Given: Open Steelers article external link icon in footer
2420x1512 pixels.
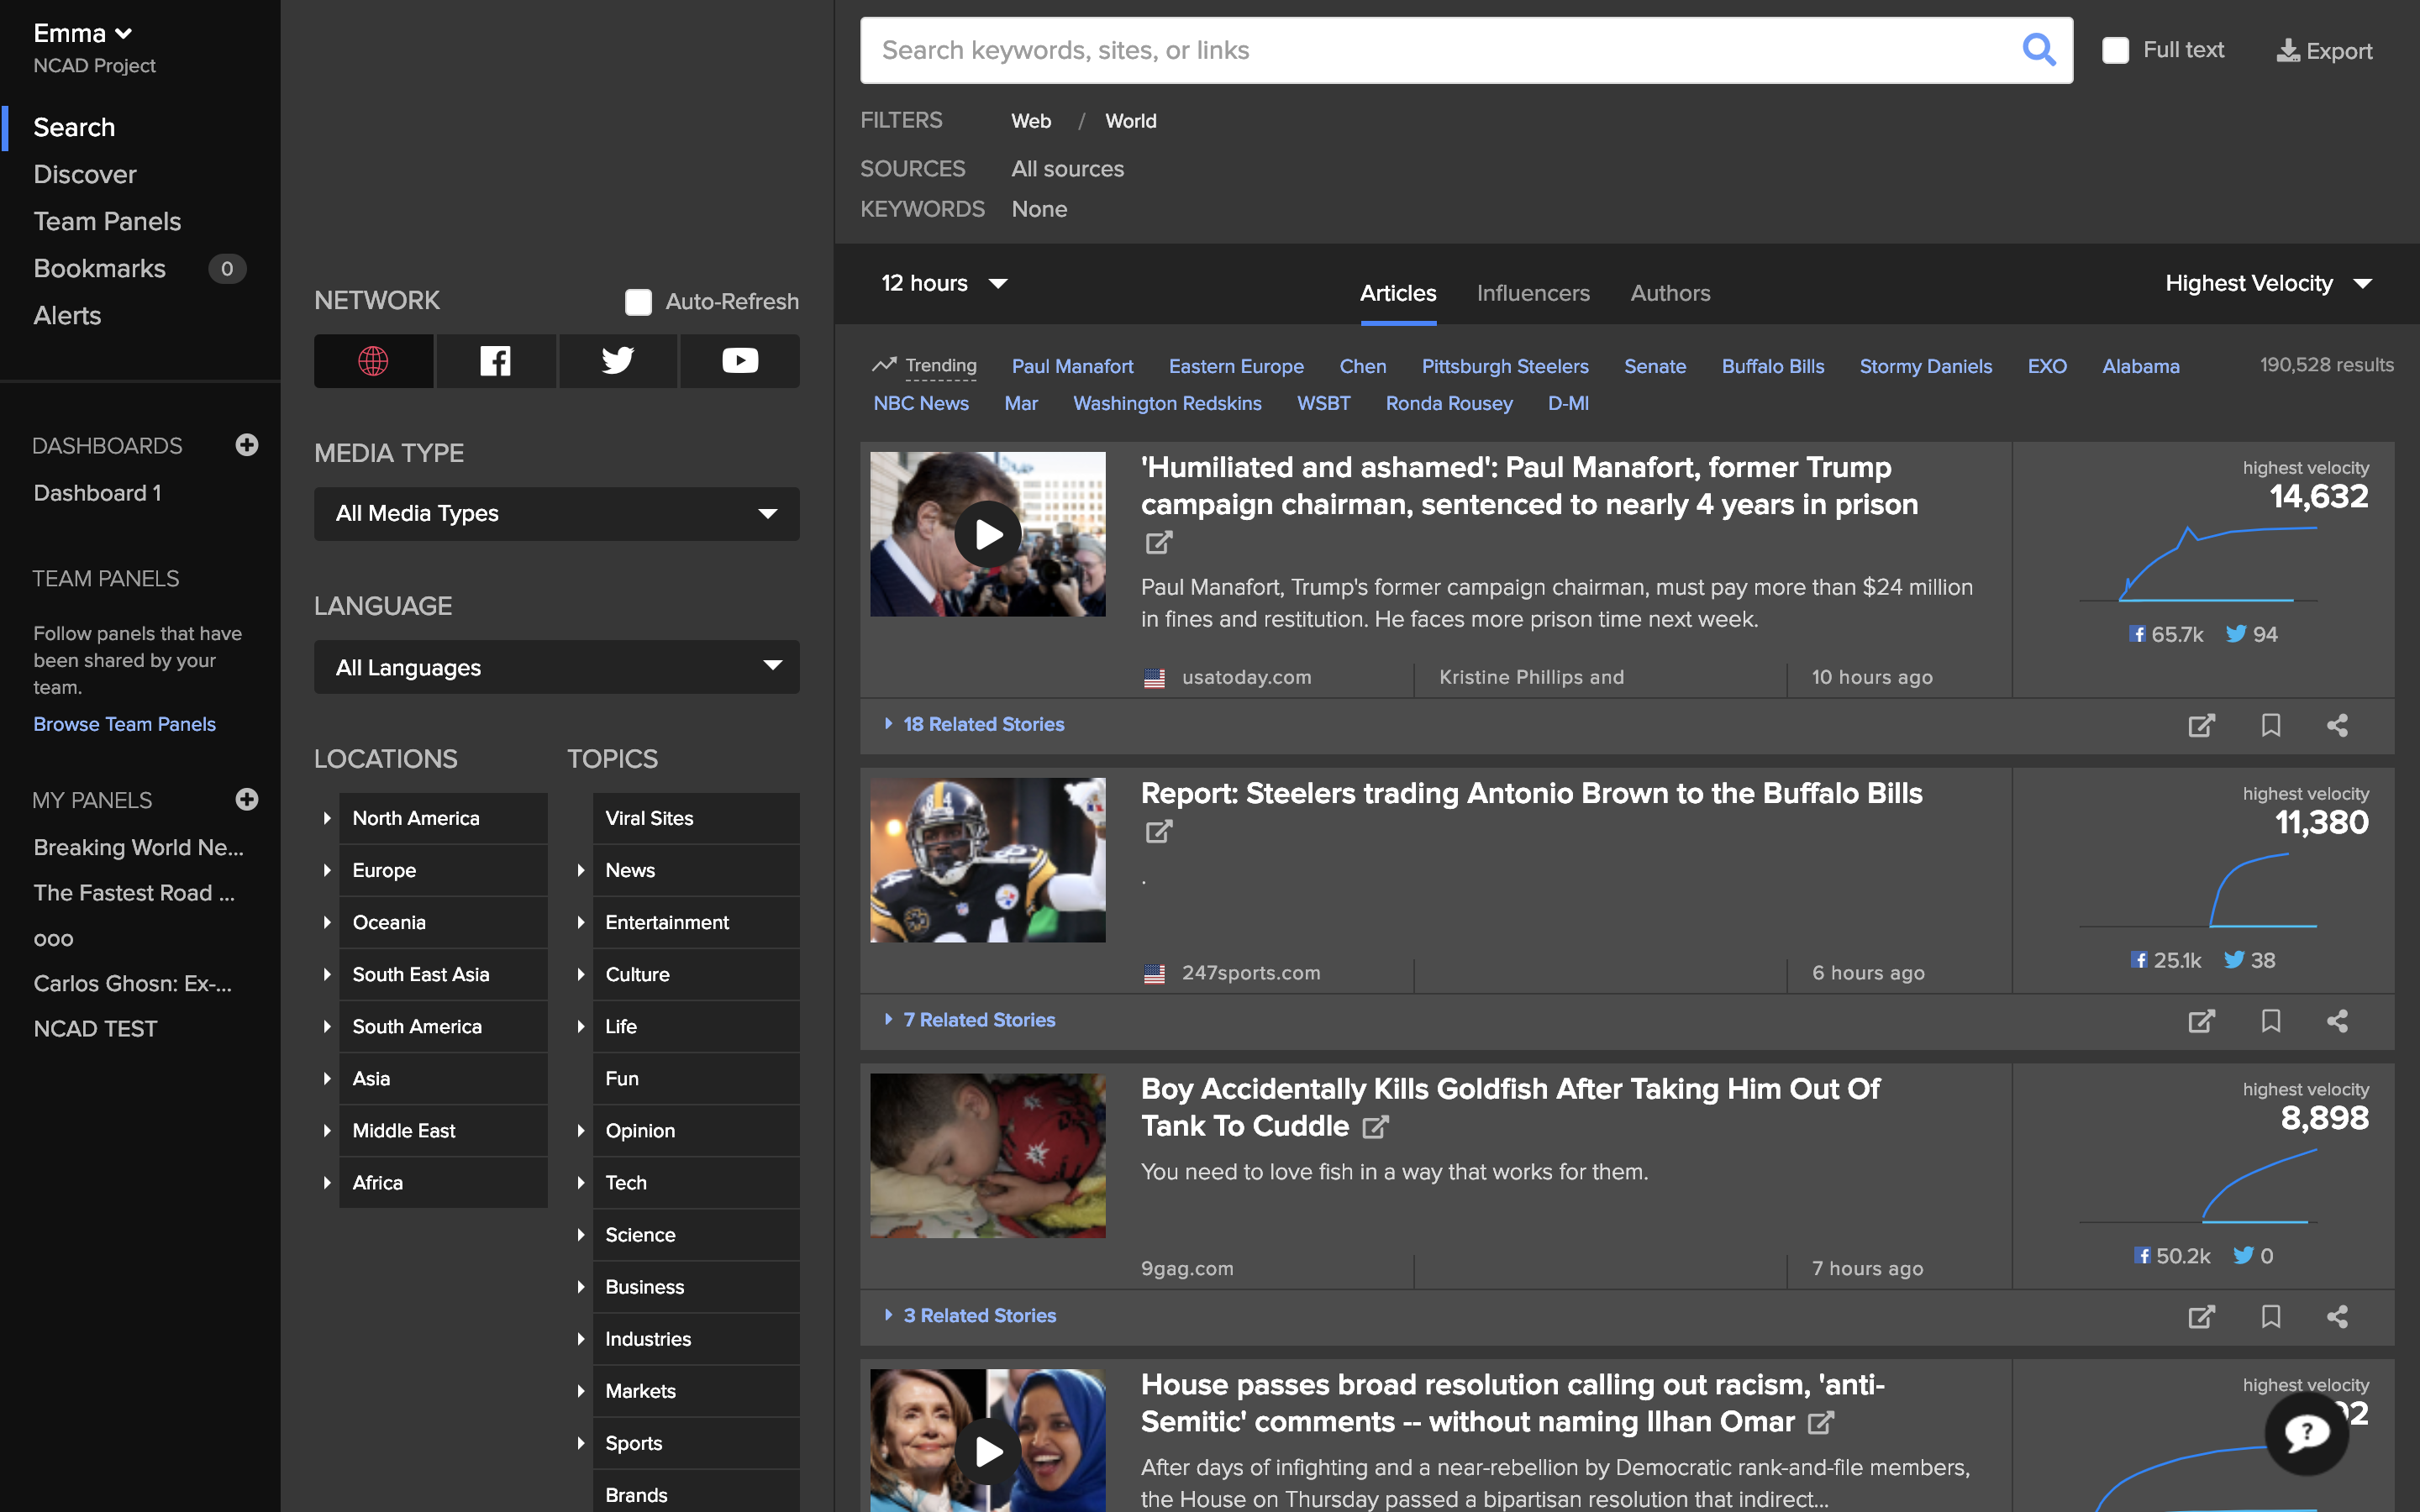Looking at the screenshot, I should point(2201,1021).
